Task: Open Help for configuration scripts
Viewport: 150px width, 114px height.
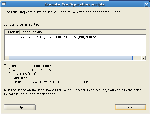Action: [x=20, y=107]
